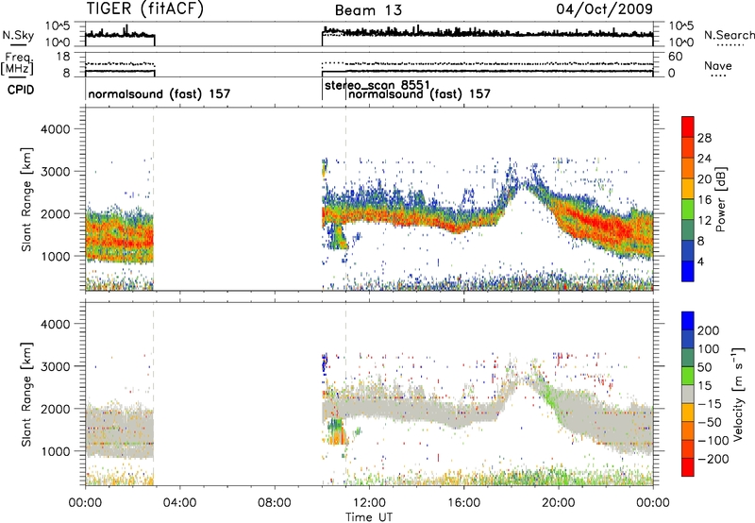Pick the gray segment of Velocity color bar
The image size is (755, 523).
(x=688, y=394)
